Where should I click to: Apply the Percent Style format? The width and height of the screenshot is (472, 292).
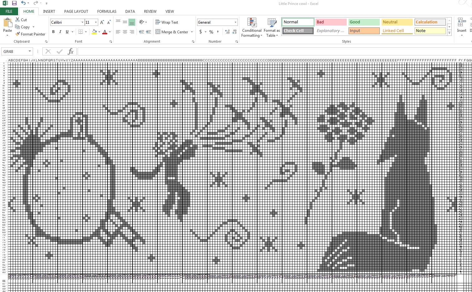click(211, 31)
